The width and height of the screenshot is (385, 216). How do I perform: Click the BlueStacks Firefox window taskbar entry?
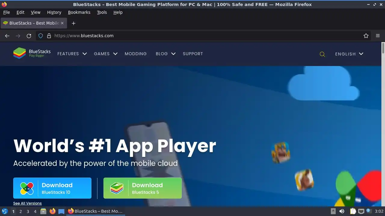(96, 211)
